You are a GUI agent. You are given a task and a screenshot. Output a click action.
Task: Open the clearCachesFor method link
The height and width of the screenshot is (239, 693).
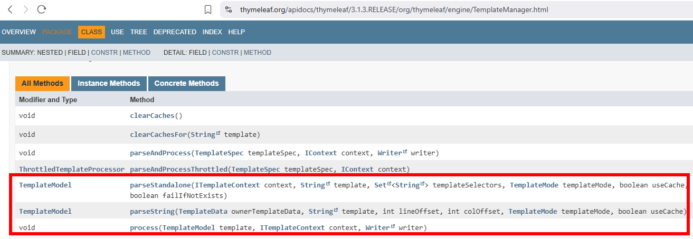[159, 134]
